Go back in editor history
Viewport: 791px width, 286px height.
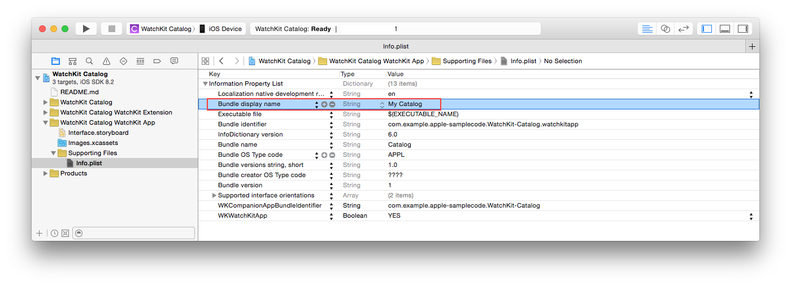click(x=221, y=61)
